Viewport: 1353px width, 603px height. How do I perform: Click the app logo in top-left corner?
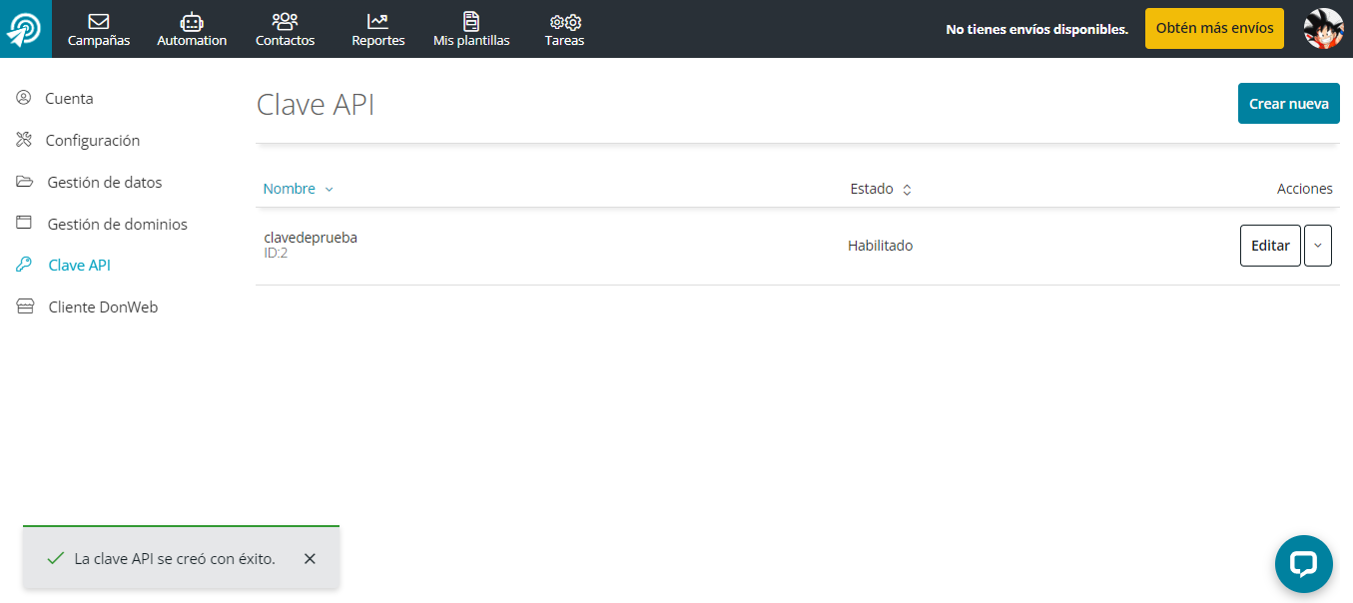[25, 29]
